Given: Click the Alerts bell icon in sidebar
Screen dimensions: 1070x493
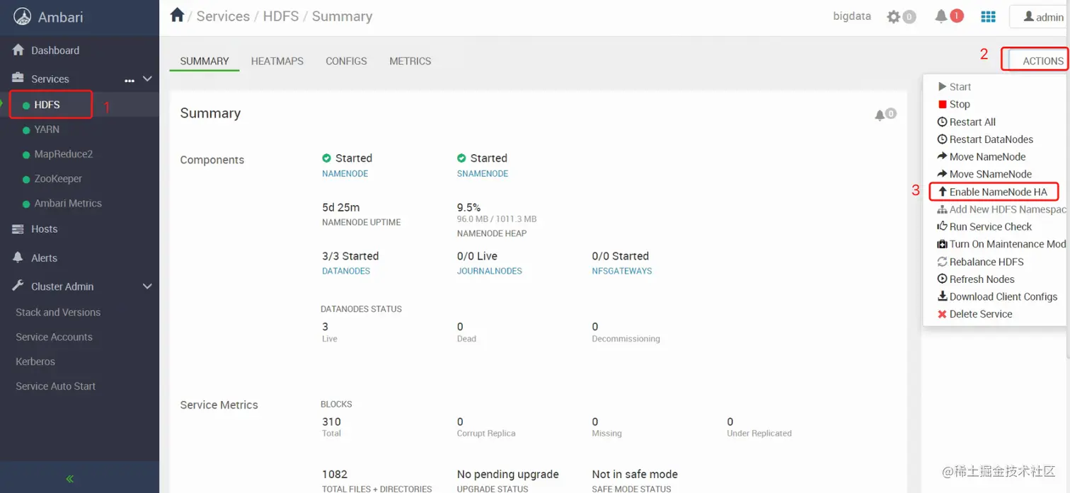Looking at the screenshot, I should [18, 257].
